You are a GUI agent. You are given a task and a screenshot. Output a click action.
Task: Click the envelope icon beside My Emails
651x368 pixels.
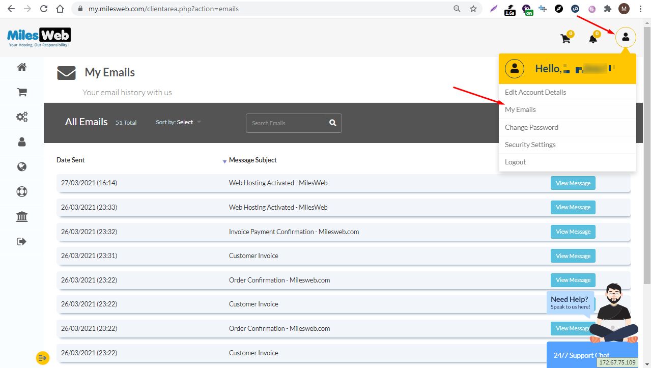66,73
